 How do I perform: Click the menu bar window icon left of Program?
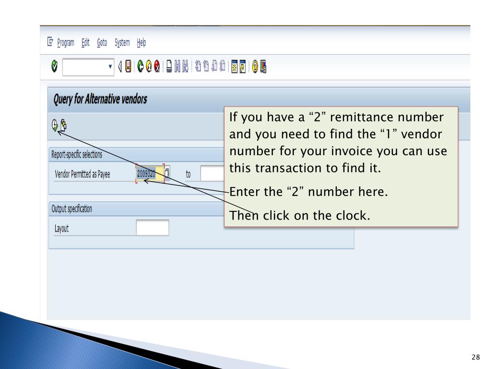click(x=50, y=41)
